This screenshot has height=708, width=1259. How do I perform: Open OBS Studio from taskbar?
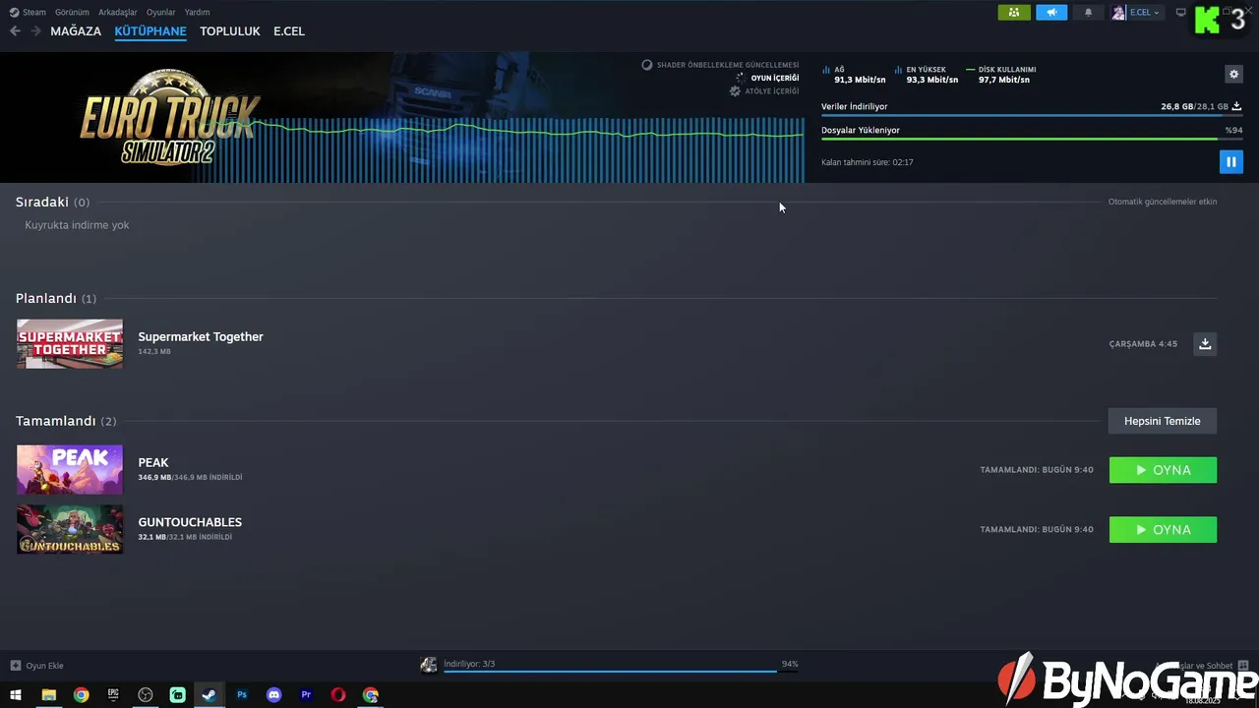click(x=146, y=695)
